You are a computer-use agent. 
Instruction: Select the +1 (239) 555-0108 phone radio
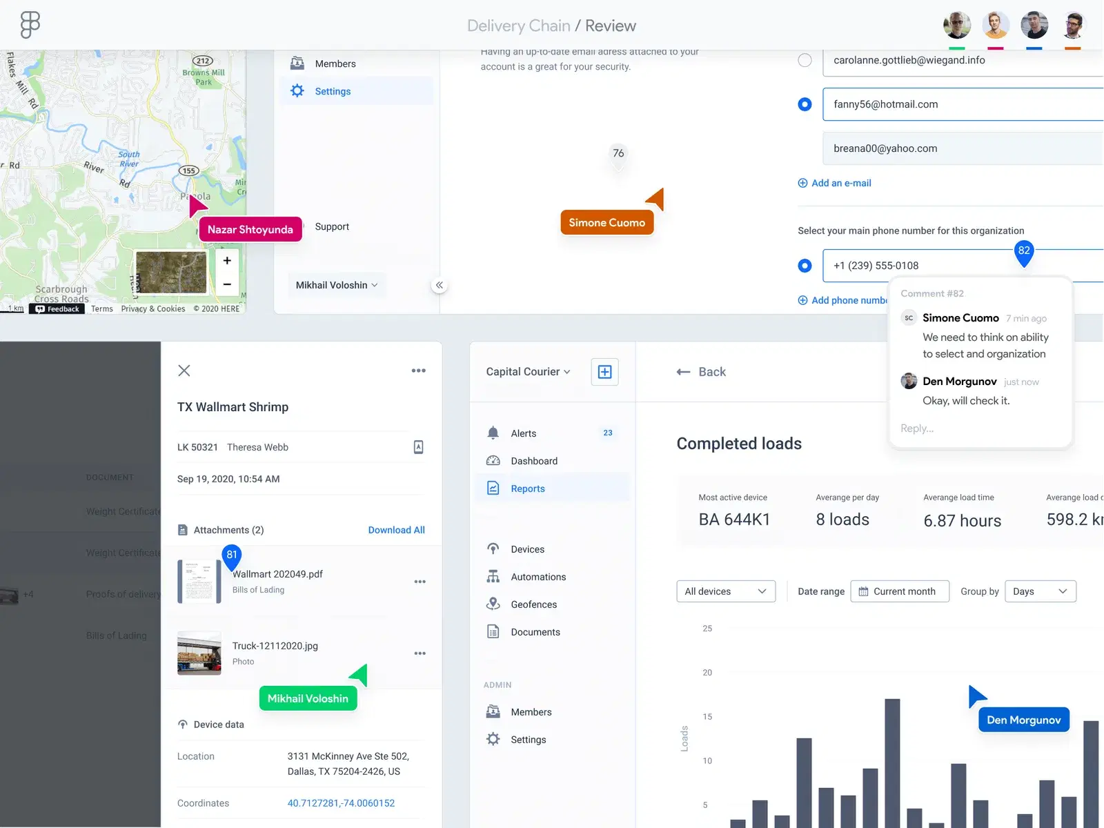[805, 266]
